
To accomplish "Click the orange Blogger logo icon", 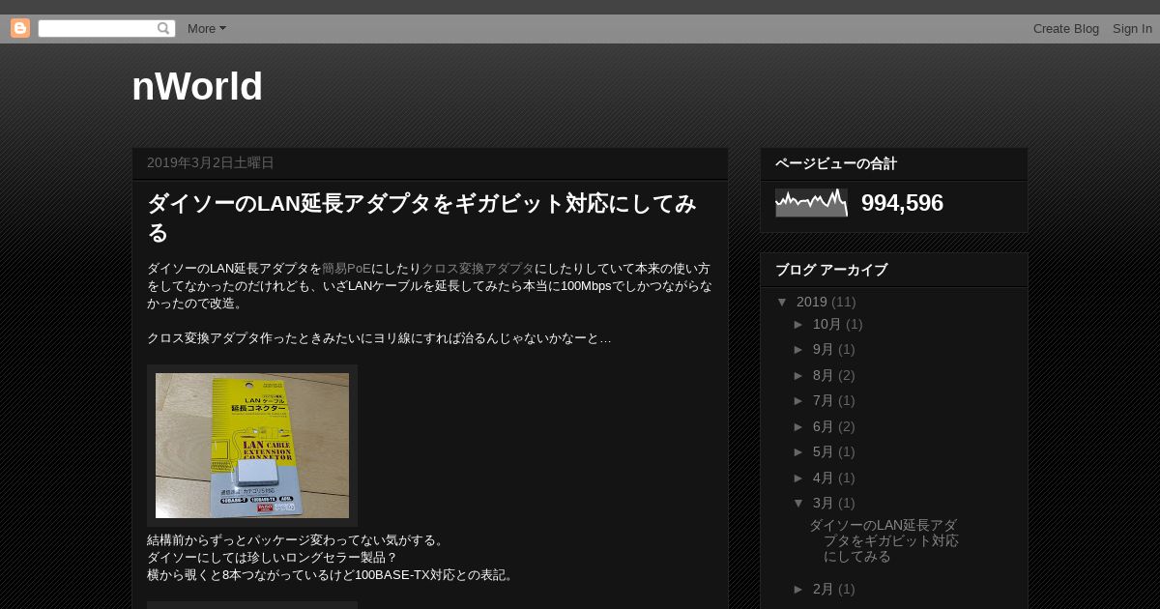I will pyautogui.click(x=20, y=28).
